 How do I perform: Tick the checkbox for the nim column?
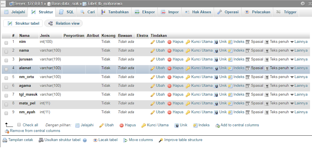(6, 43)
